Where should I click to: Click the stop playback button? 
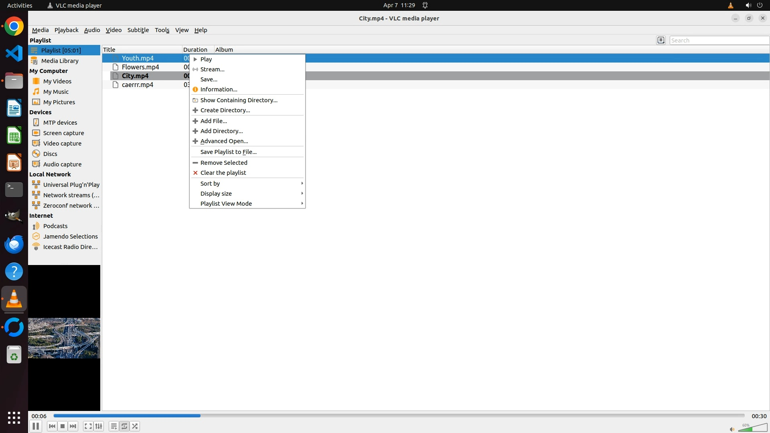(x=63, y=426)
